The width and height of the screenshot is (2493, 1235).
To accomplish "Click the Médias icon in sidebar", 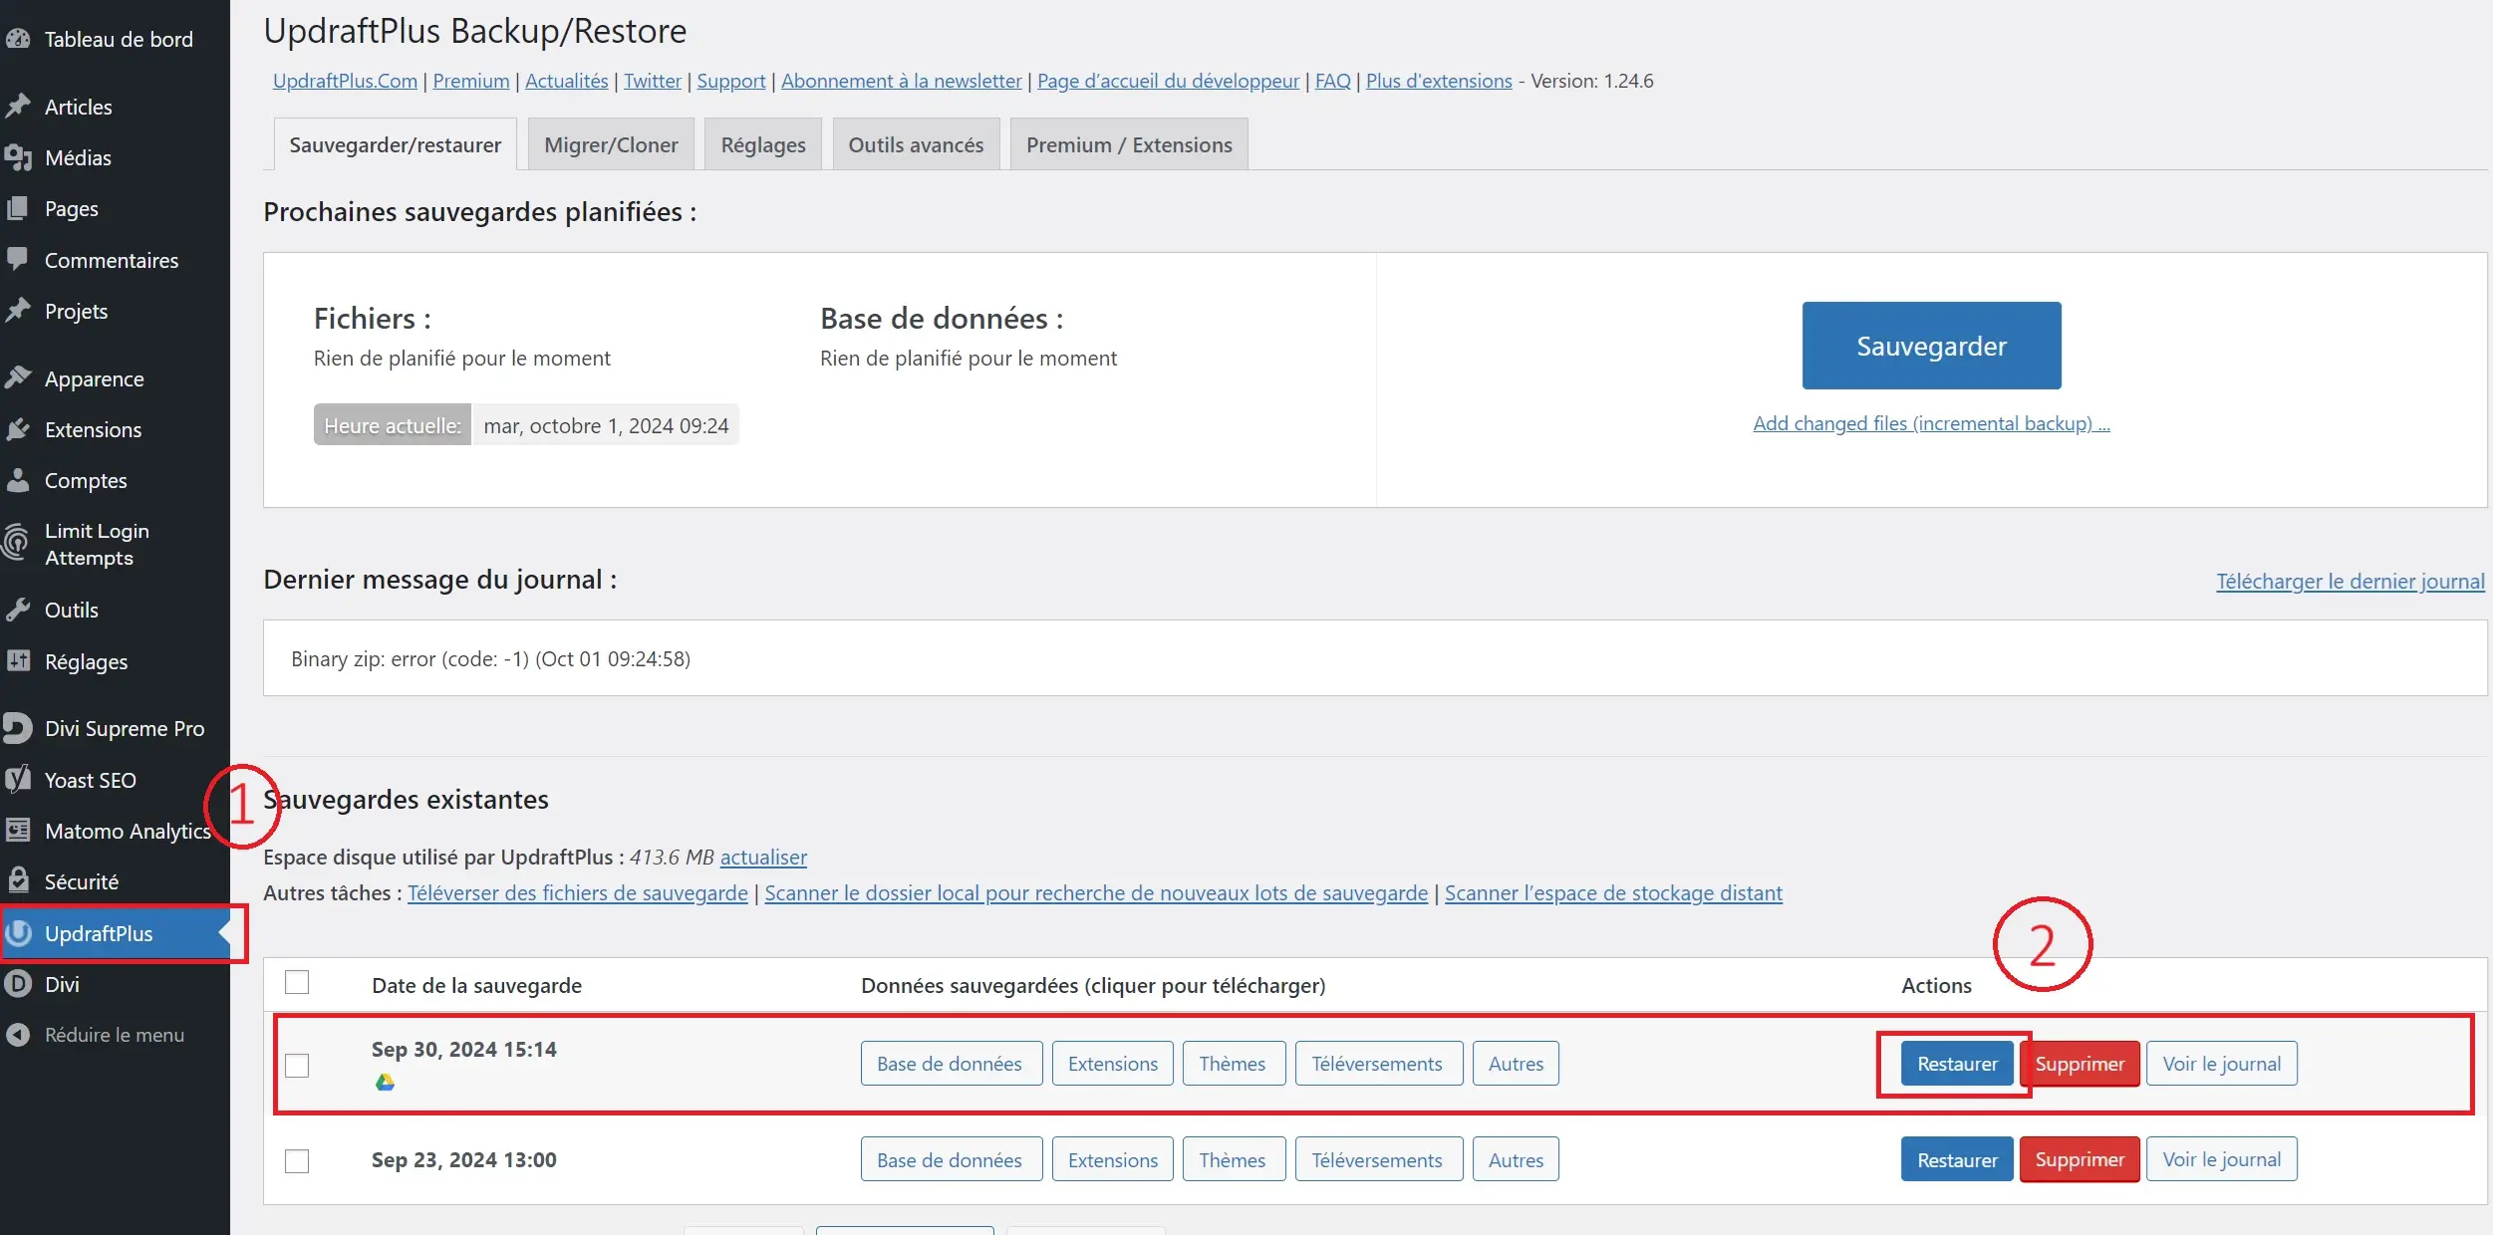I will pos(17,157).
